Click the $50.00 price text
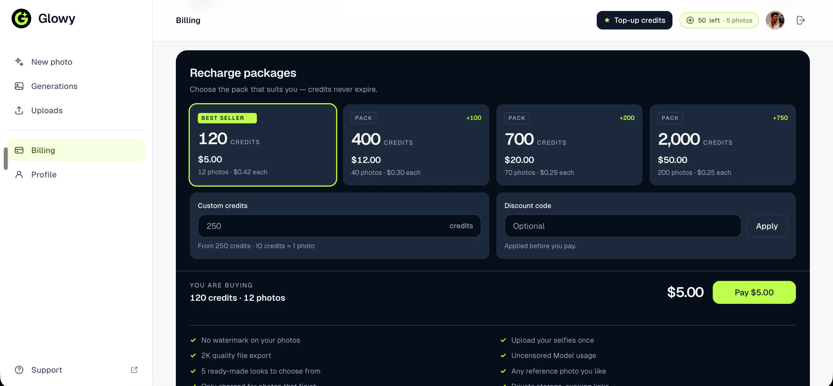The height and width of the screenshot is (386, 833). pyautogui.click(x=672, y=160)
